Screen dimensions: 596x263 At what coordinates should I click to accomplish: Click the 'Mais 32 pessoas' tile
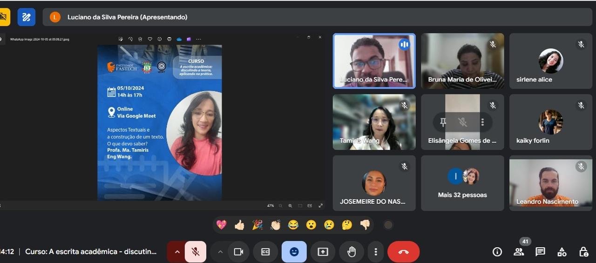(462, 183)
